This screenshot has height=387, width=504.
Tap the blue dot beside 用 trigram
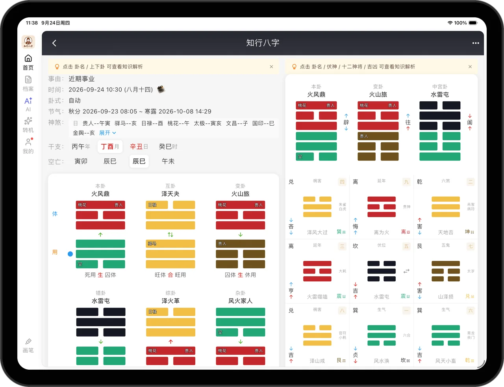pyautogui.click(x=70, y=254)
